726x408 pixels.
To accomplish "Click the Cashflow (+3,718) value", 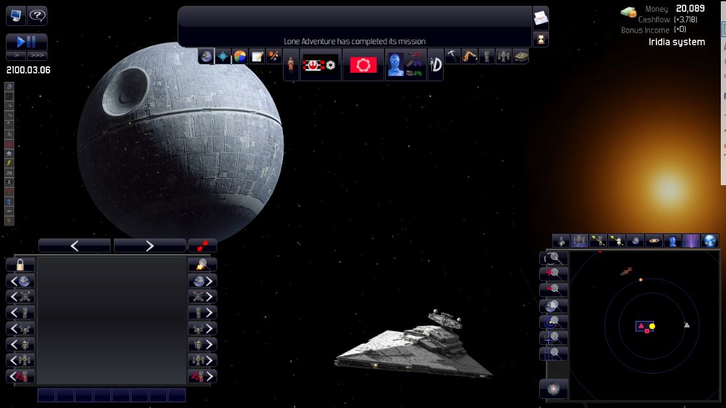I will pos(685,19).
